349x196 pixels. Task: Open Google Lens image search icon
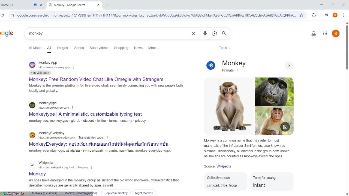215,33
